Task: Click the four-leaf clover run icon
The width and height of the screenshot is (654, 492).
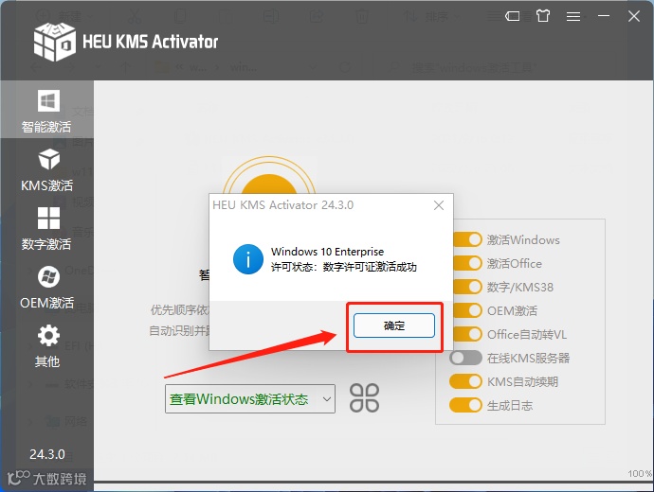Action: coord(364,398)
